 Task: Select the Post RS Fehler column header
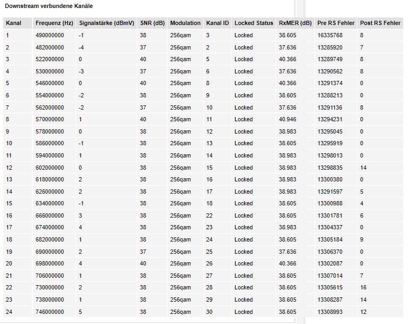380,23
